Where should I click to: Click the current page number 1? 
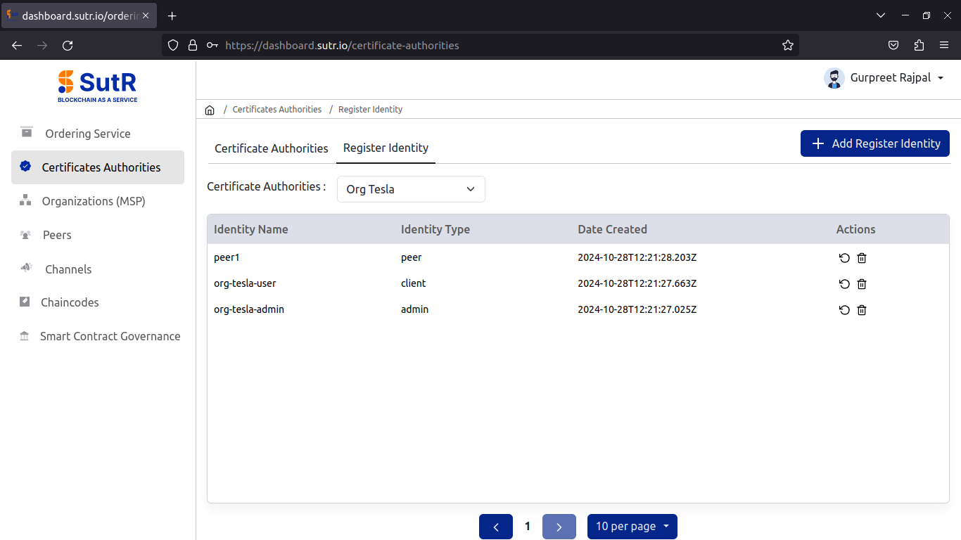coord(528,527)
